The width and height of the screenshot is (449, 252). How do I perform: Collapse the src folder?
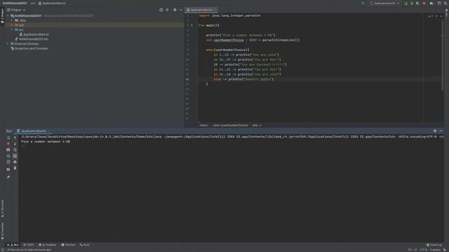(12, 29)
